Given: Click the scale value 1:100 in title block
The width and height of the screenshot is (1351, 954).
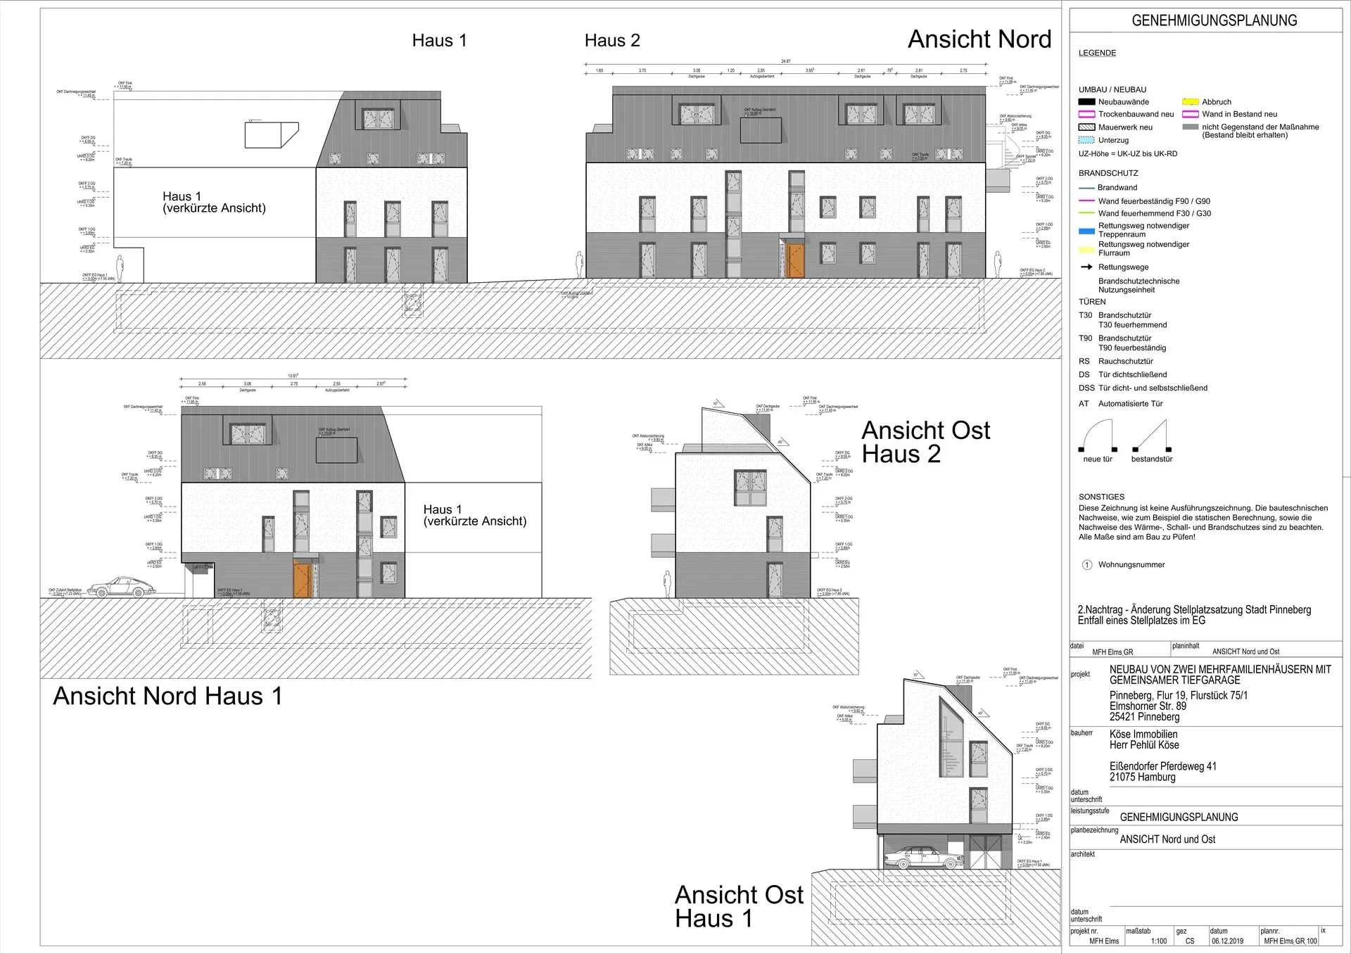Looking at the screenshot, I should coord(1158,941).
